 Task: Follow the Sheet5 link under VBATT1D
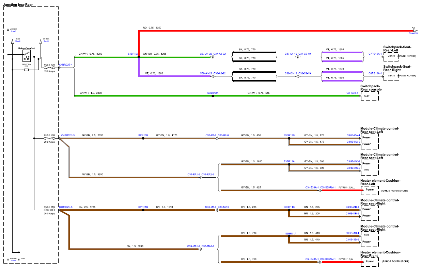point(13,31)
